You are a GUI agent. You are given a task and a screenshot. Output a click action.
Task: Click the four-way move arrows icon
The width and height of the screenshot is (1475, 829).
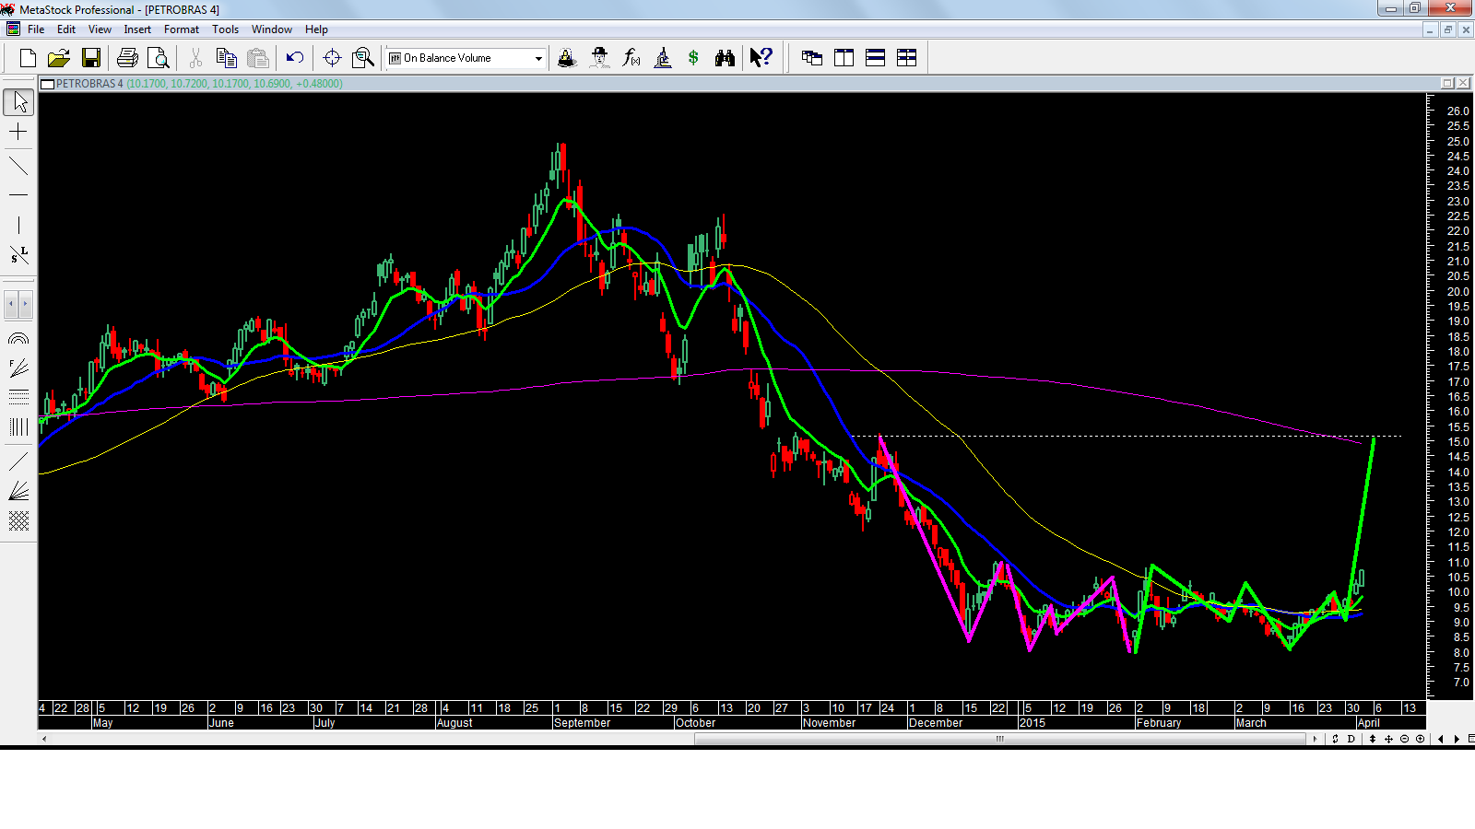[x=1388, y=739]
